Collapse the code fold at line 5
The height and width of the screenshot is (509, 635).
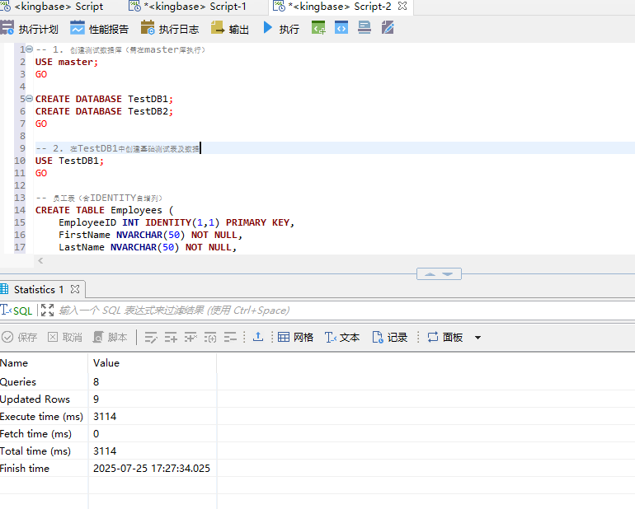pyautogui.click(x=29, y=98)
